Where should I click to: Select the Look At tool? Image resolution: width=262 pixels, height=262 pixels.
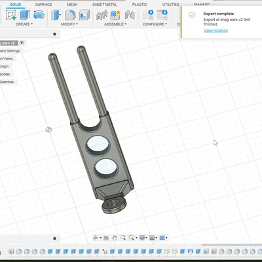coord(106,238)
